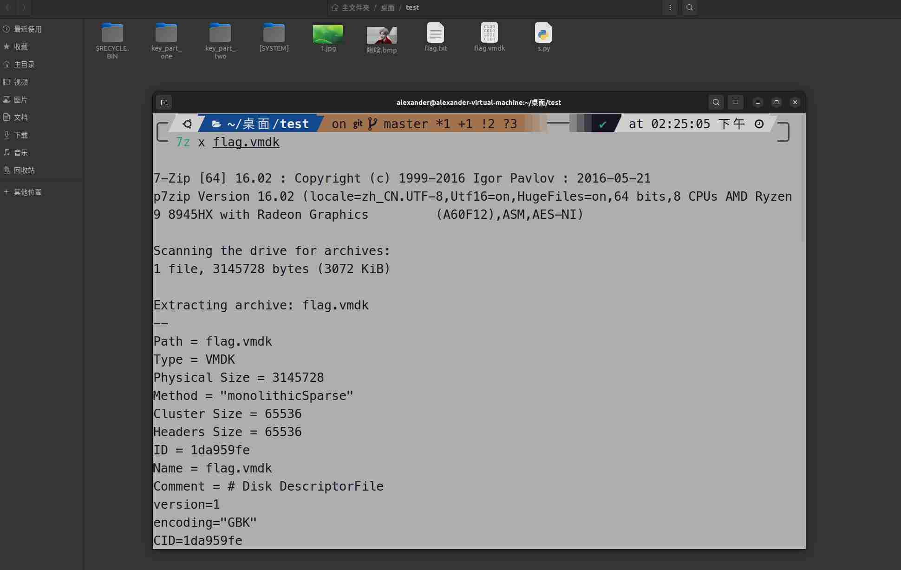Viewport: 901px width, 570px height.
Task: Select the flag.txt text file
Action: [x=435, y=33]
